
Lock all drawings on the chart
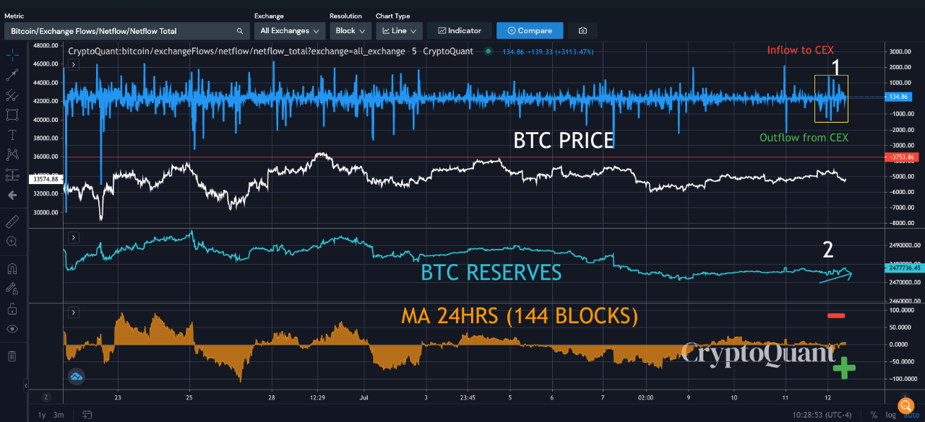12,308
